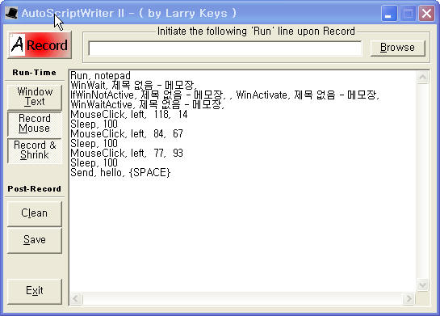Screen dimensions: 440x316
Task: Click the Clean button
Action: (x=35, y=213)
